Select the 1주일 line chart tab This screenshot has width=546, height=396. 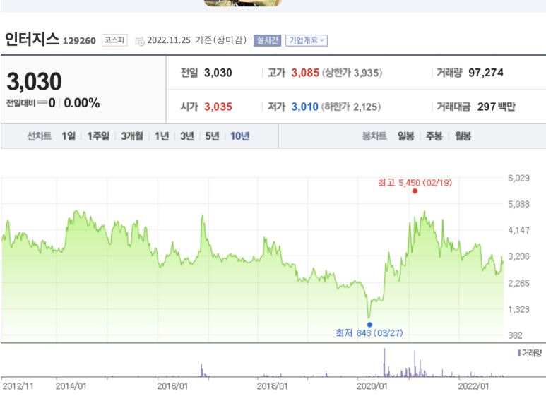tap(98, 136)
